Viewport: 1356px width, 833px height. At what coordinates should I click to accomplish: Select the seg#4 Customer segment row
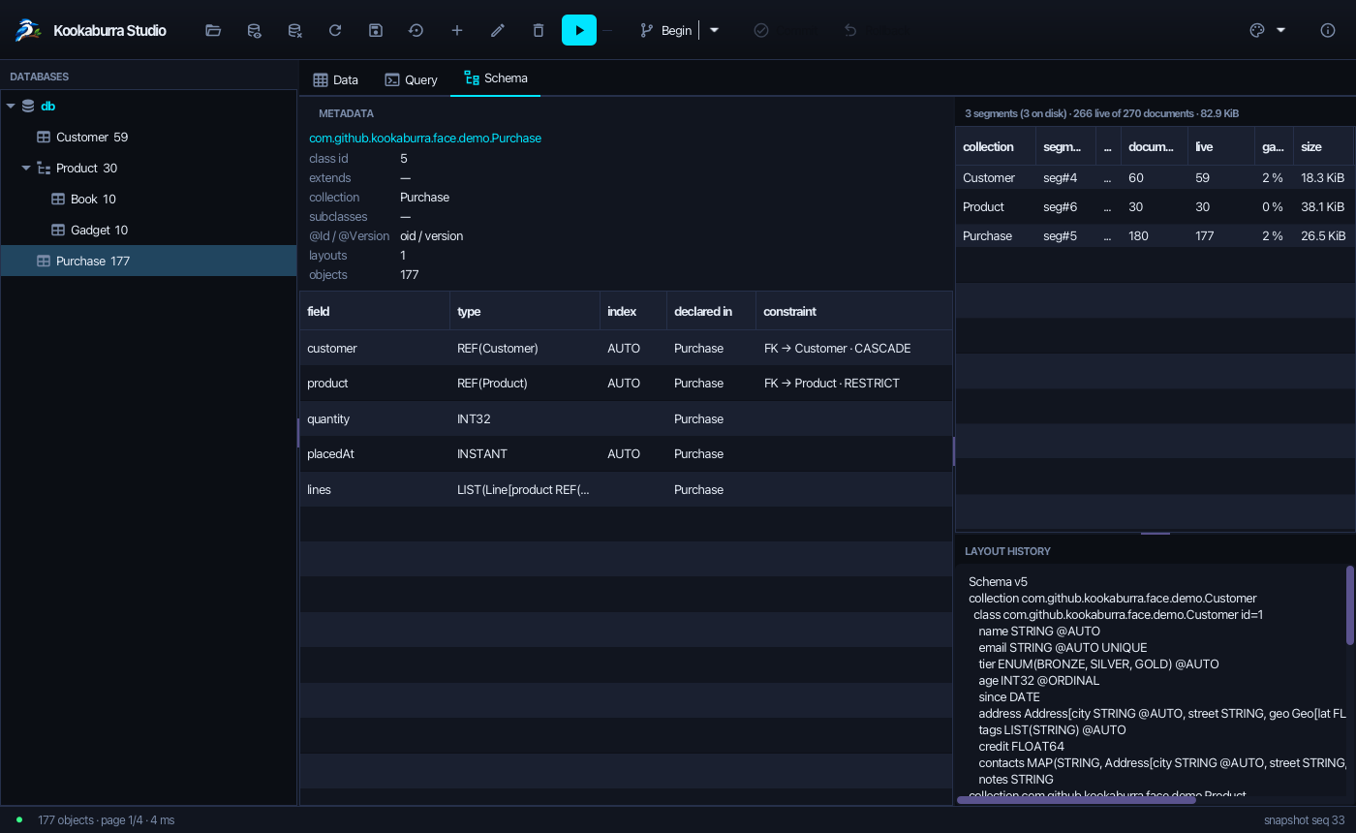coord(1155,178)
